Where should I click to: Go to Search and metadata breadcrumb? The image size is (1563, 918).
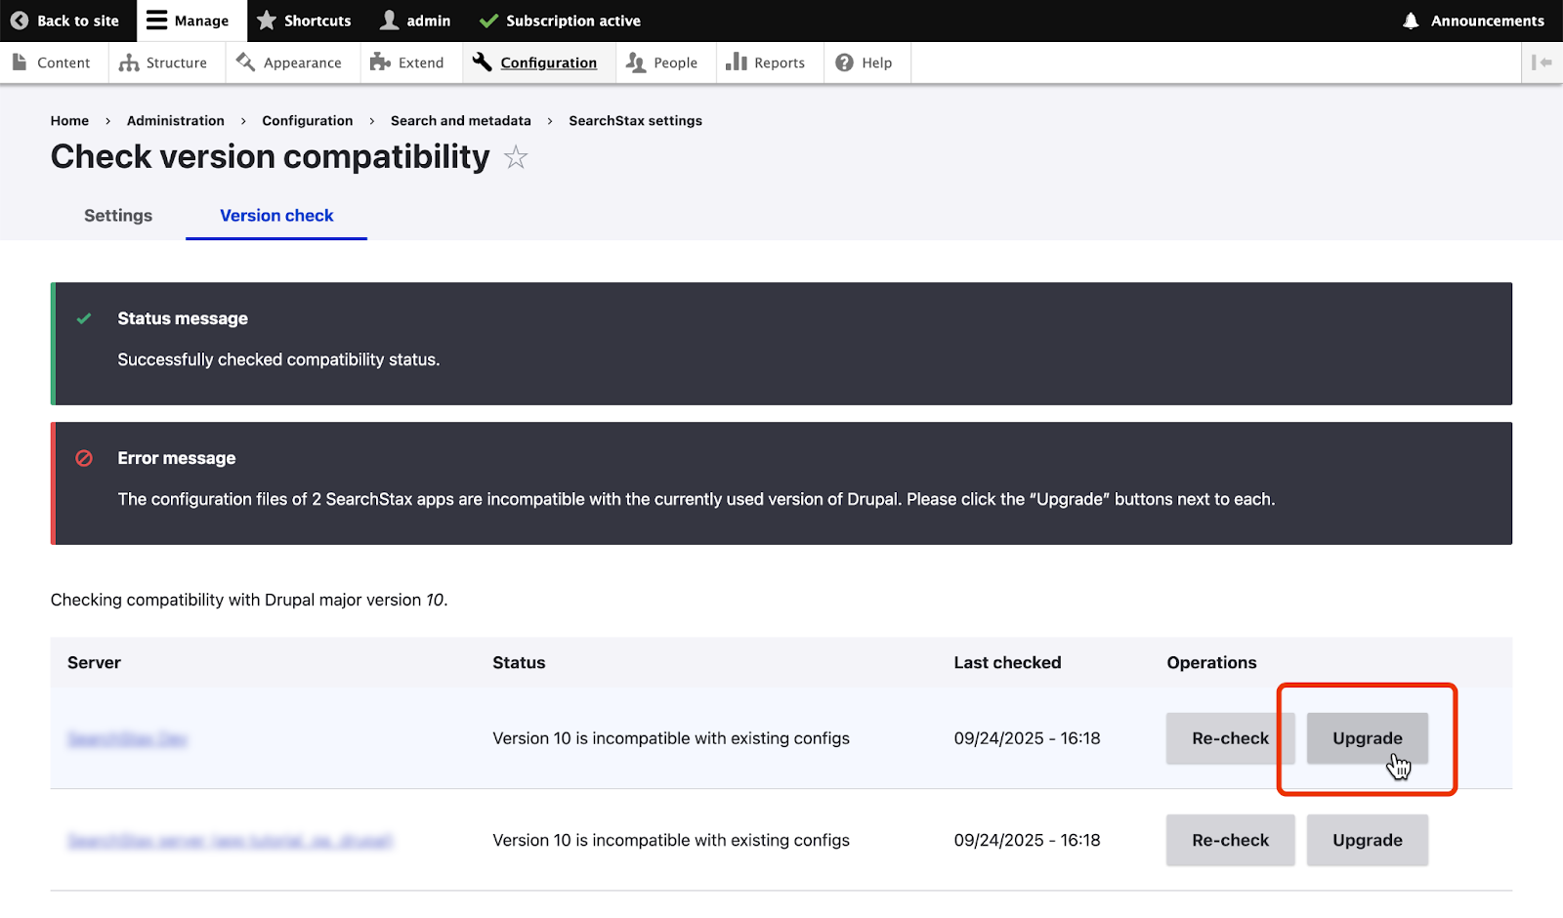(461, 121)
